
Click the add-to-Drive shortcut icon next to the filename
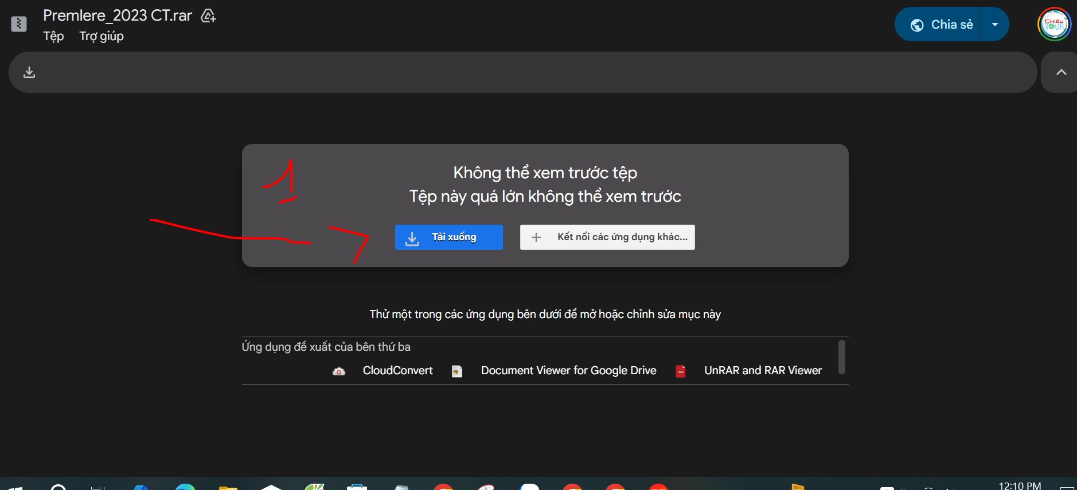click(208, 16)
